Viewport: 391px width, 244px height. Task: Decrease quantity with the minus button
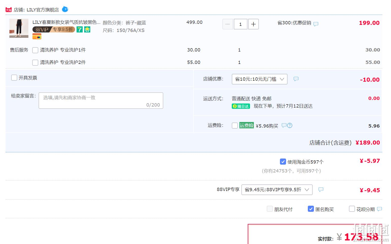pos(228,24)
